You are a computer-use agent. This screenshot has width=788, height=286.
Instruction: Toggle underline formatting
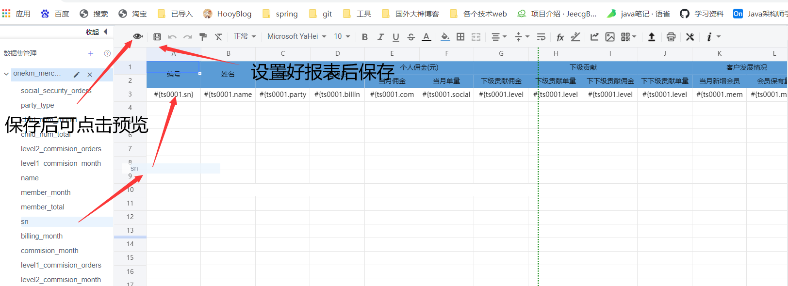pos(396,37)
